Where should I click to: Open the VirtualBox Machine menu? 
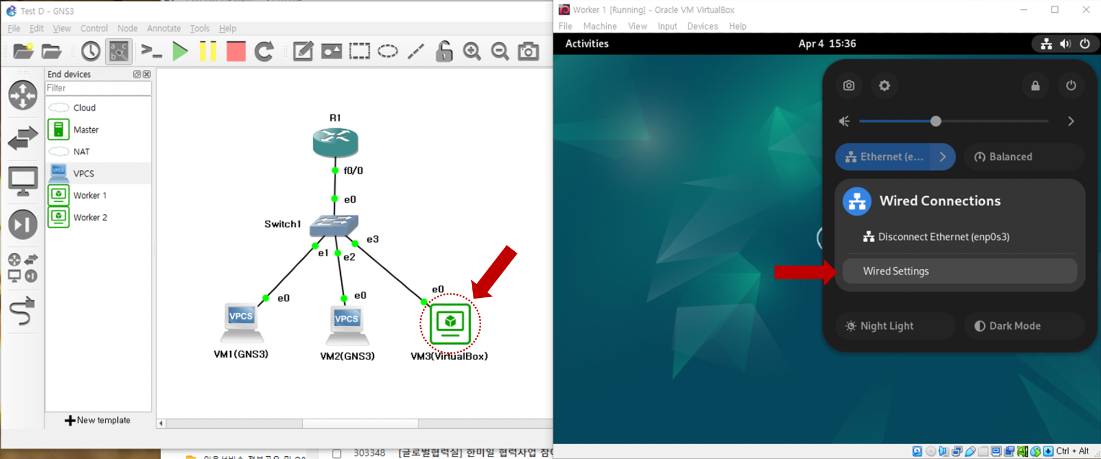[600, 26]
